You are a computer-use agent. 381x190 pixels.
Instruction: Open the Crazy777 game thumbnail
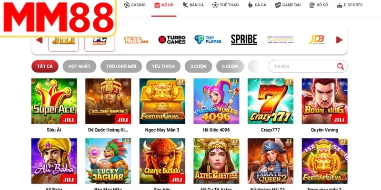pyautogui.click(x=270, y=101)
